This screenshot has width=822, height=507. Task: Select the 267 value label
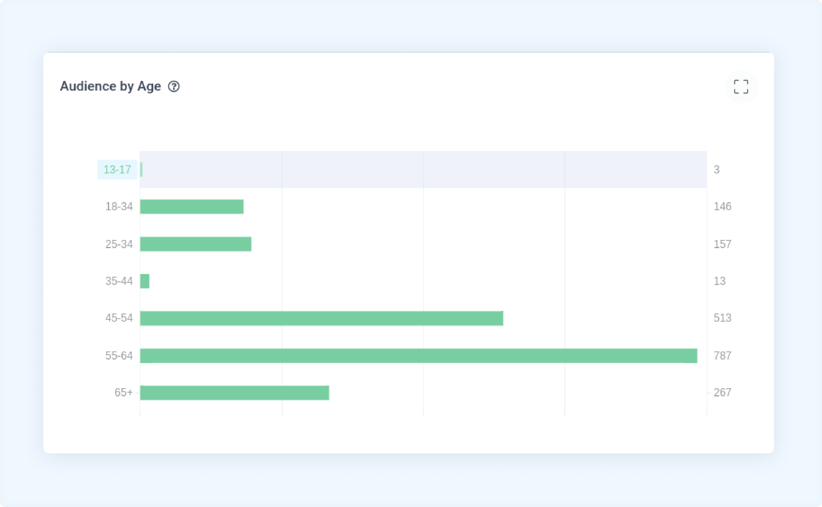[722, 393]
